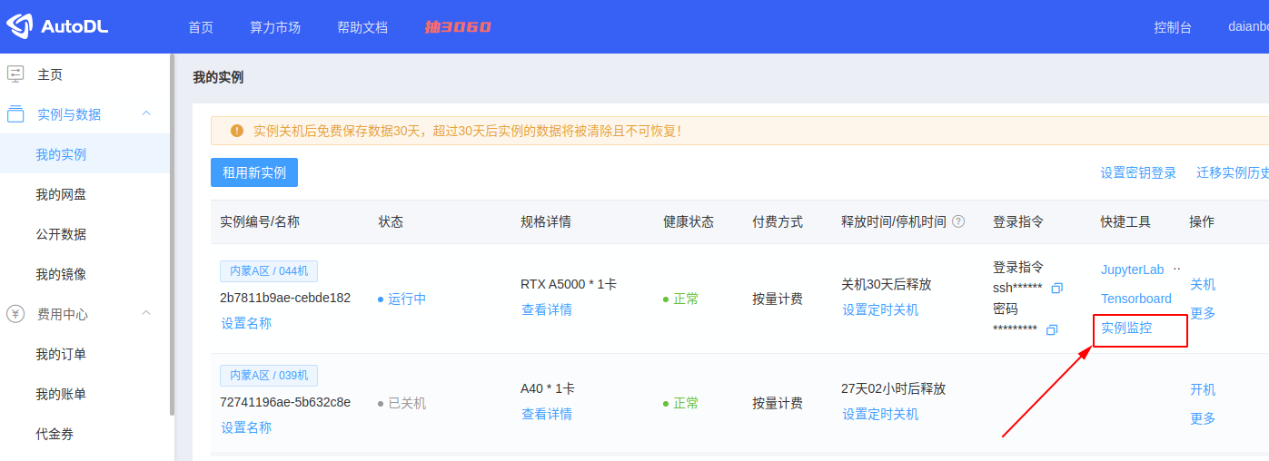Click the 租用新实例 button
Viewport: 1269px width, 461px height.
(254, 172)
